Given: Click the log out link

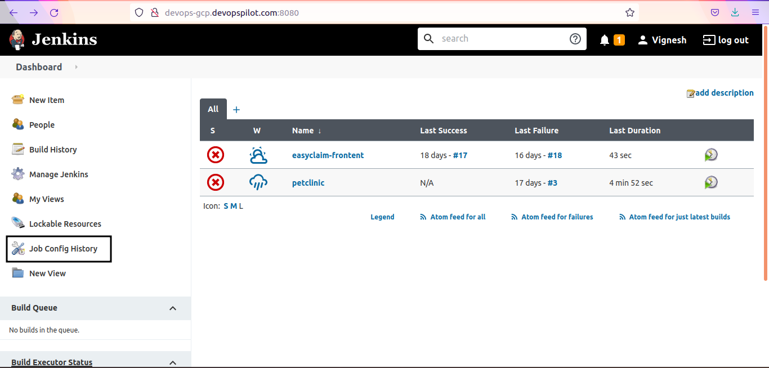Looking at the screenshot, I should pyautogui.click(x=734, y=40).
